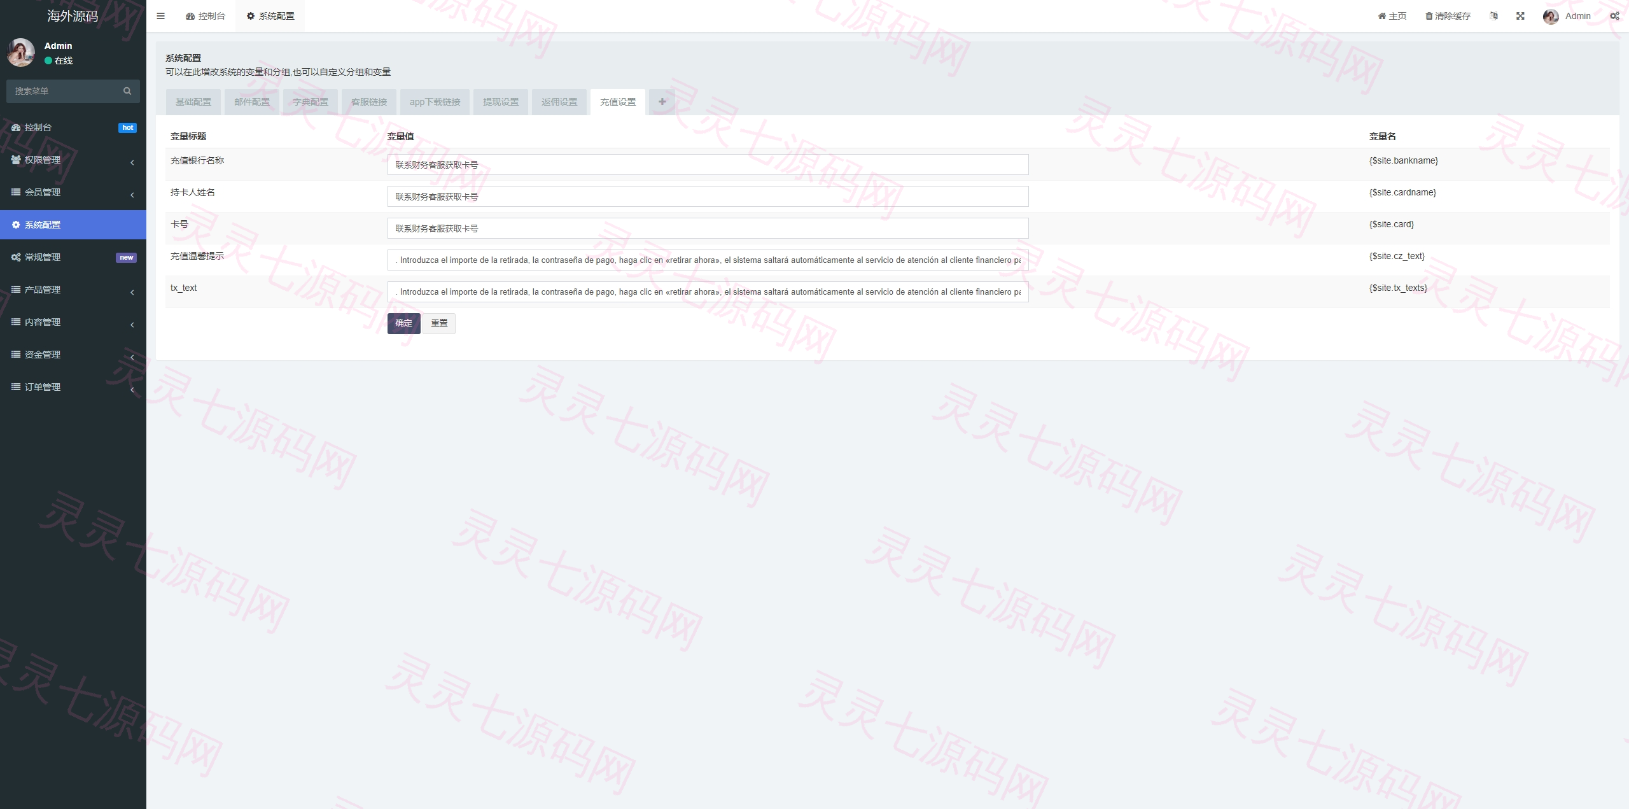Click the Admin avatar in top bar
The image size is (1629, 809).
(1551, 17)
